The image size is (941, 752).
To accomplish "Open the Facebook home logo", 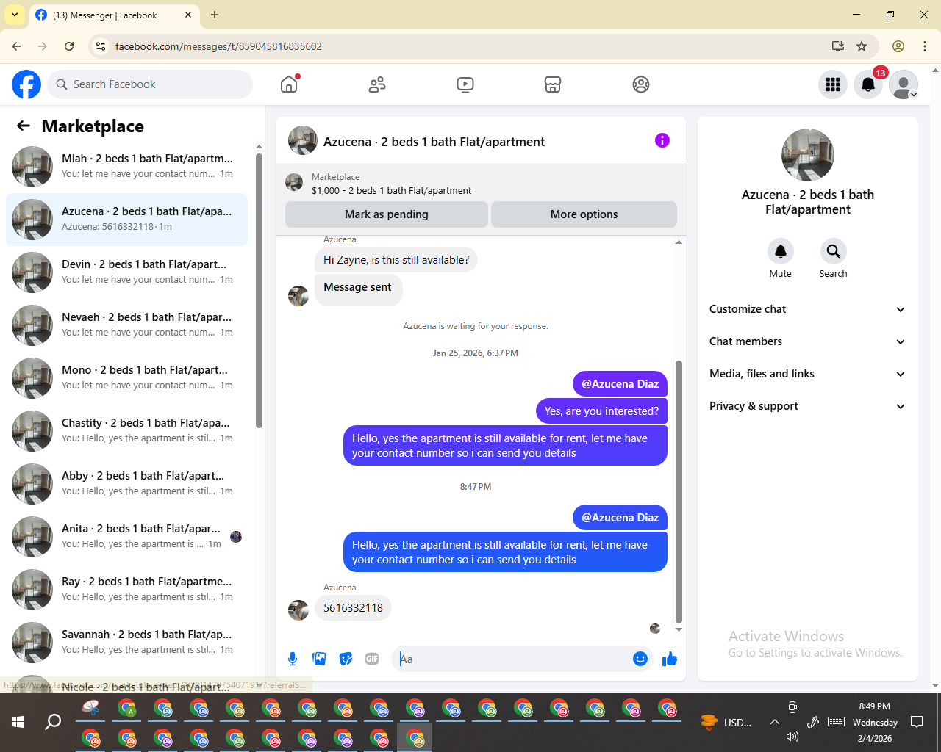I will point(26,84).
